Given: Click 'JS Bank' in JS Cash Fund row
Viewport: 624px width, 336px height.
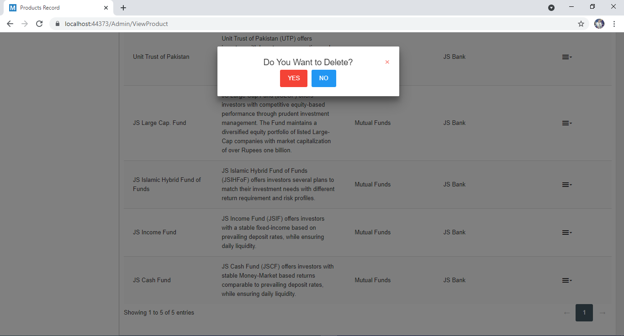Looking at the screenshot, I should pos(455,280).
